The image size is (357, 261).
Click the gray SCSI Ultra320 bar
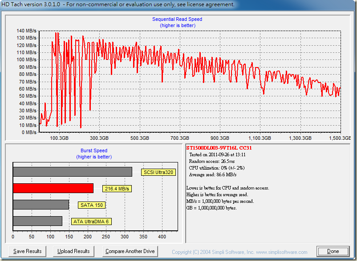[72, 172]
